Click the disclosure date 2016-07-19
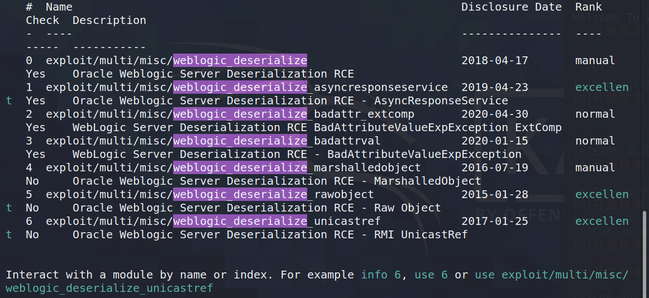The image size is (649, 298). [x=495, y=167]
